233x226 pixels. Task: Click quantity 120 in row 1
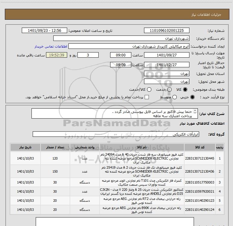(x=55, y=158)
